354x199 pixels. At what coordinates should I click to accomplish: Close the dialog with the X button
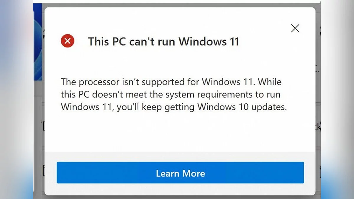(295, 28)
